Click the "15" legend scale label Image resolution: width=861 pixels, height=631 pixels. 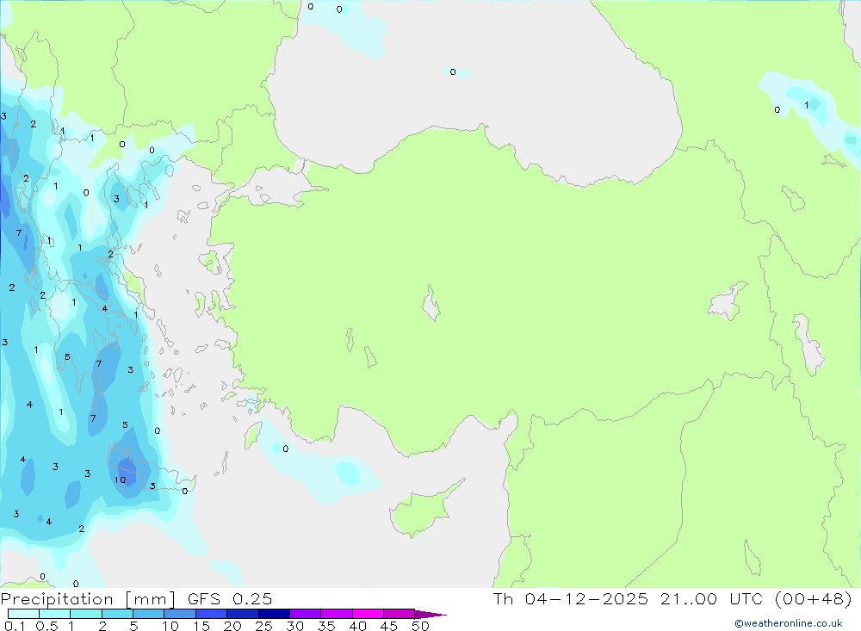click(201, 626)
